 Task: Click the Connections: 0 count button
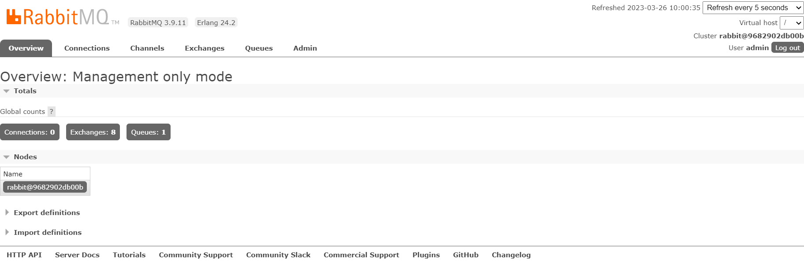click(x=30, y=132)
